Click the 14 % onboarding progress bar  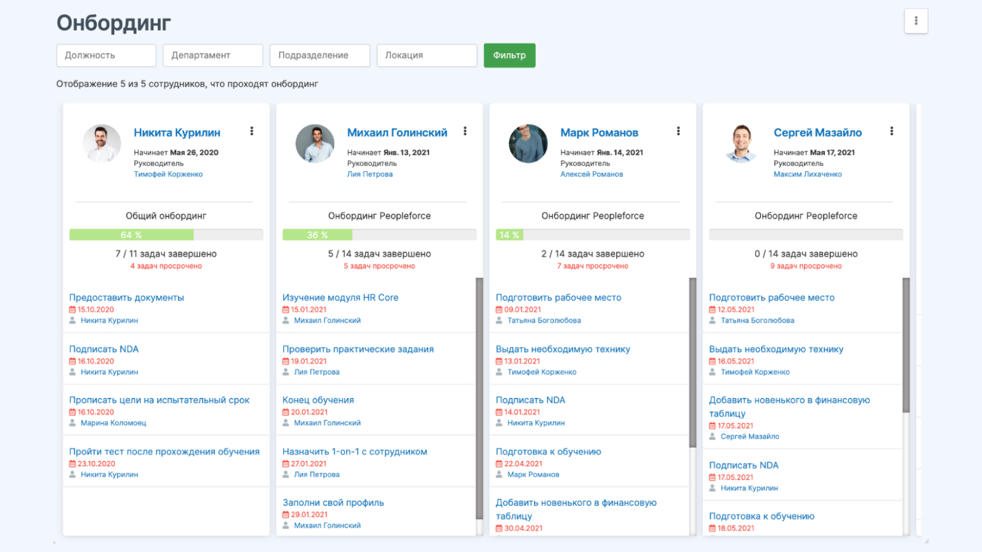point(593,235)
